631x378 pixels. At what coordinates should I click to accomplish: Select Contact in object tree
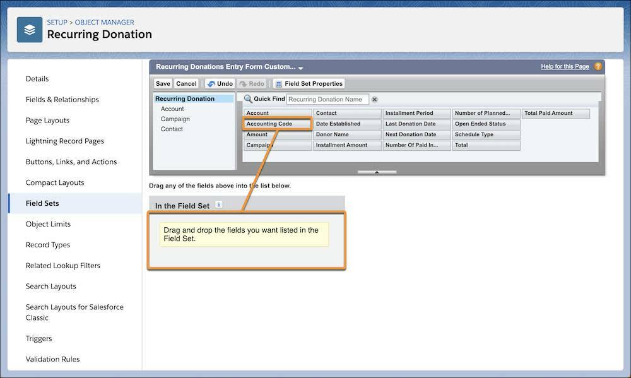coord(172,129)
